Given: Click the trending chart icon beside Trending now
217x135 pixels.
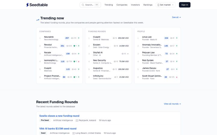Looking at the screenshot, I should click(38, 20).
